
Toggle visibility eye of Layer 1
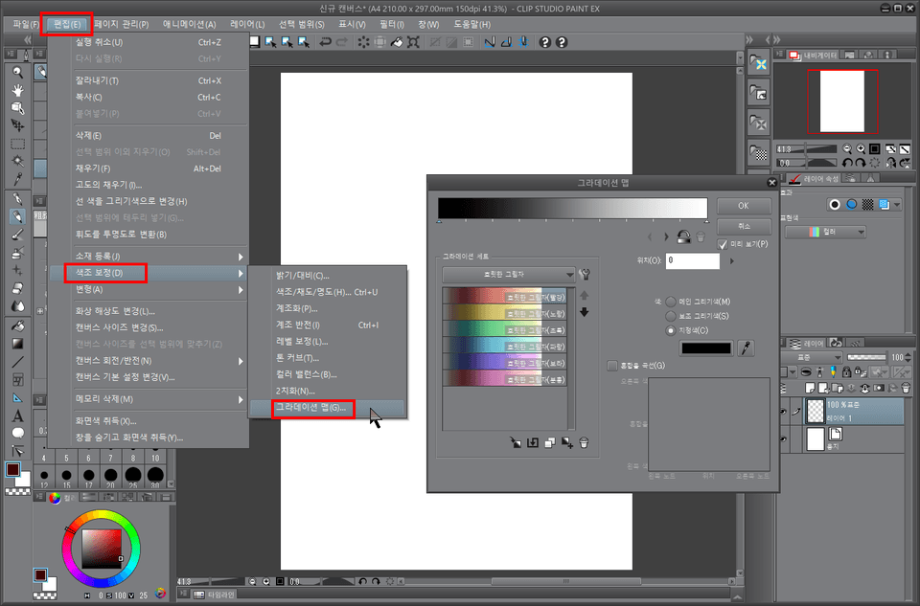784,412
